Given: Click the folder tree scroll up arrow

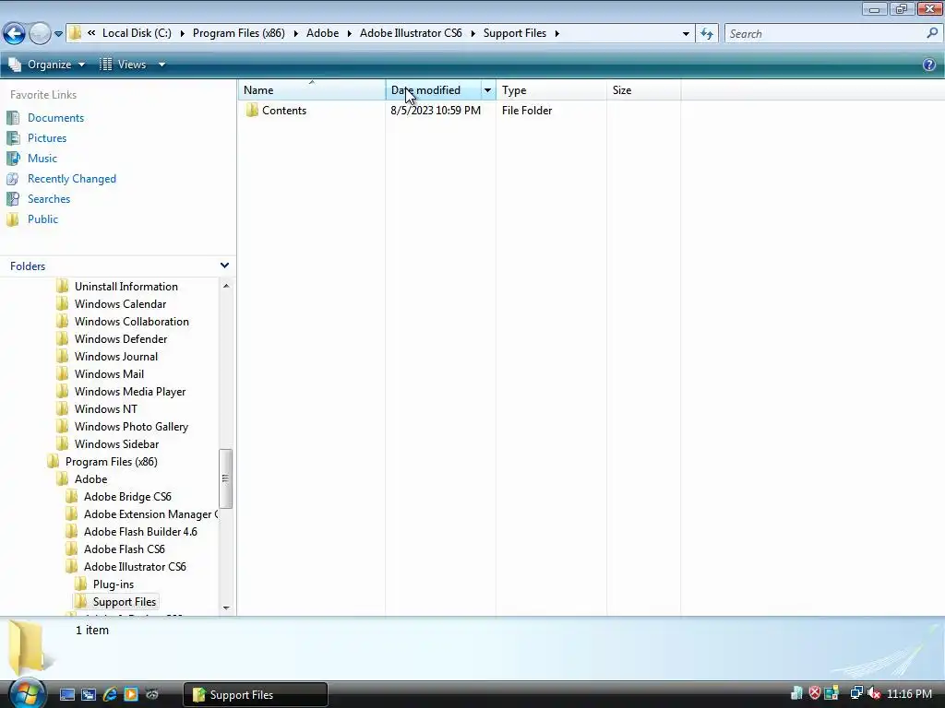Looking at the screenshot, I should point(226,286).
